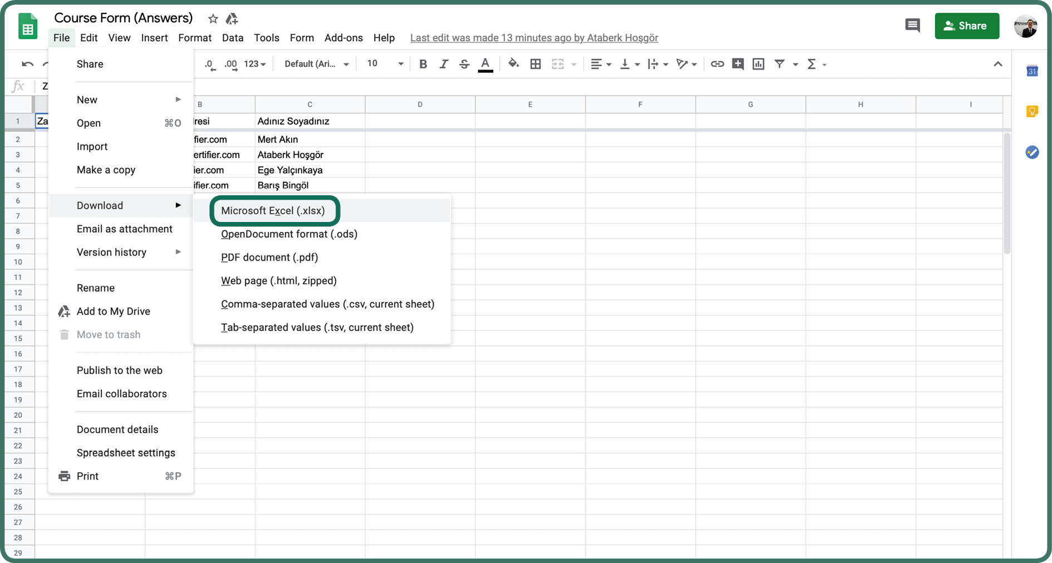The image size is (1052, 563).
Task: Open the fill color bucket
Action: [513, 63]
